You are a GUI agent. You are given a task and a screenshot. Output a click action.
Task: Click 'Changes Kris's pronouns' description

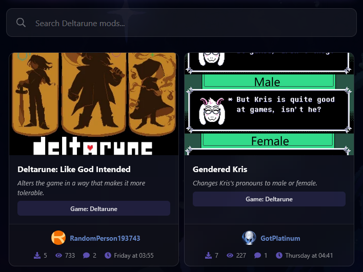255,183
